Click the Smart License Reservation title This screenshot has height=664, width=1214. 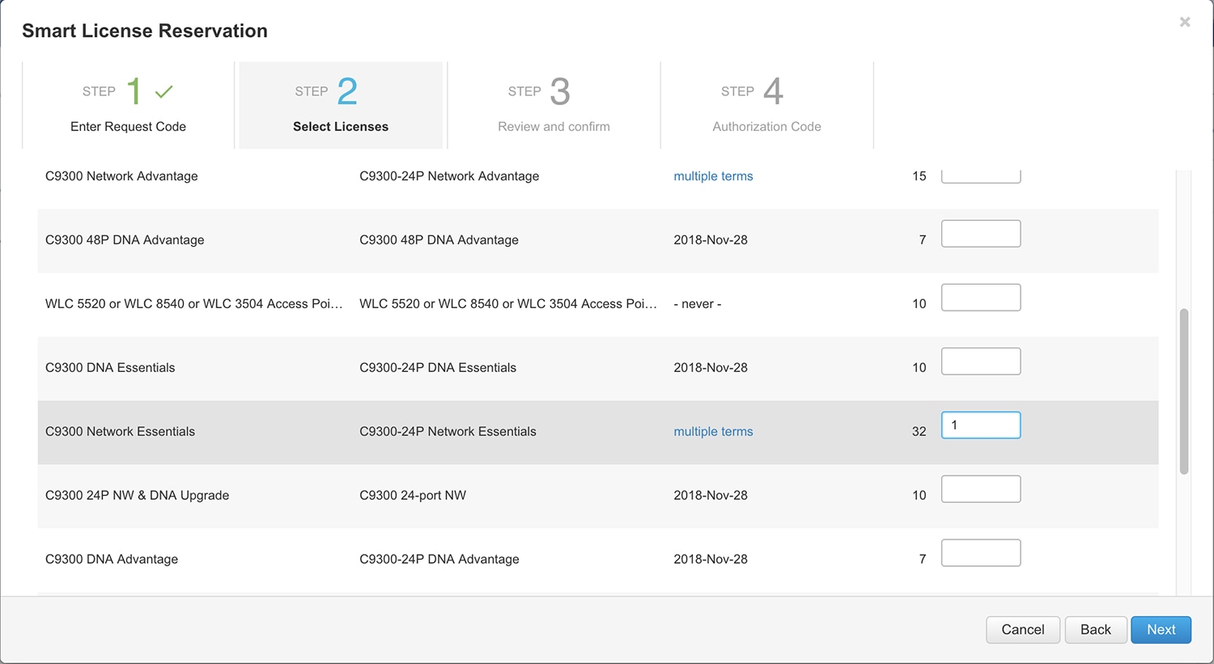pyautogui.click(x=145, y=31)
